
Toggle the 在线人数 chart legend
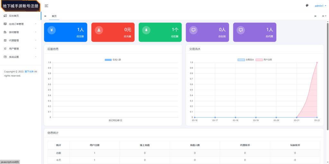[113, 60]
